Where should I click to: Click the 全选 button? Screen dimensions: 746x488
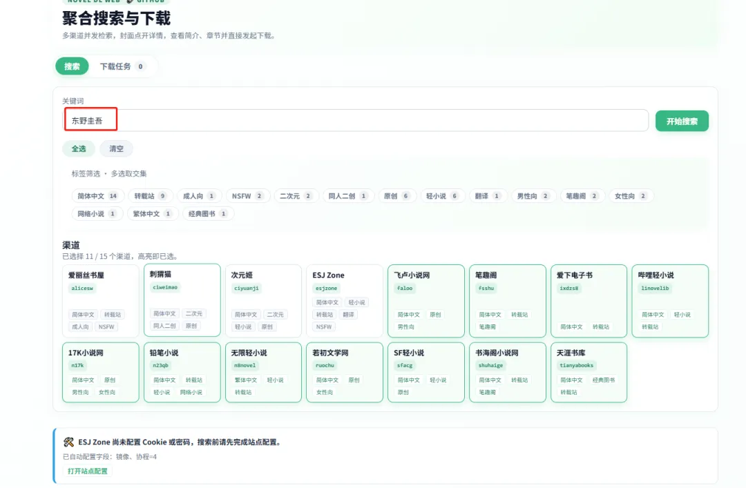click(x=79, y=149)
